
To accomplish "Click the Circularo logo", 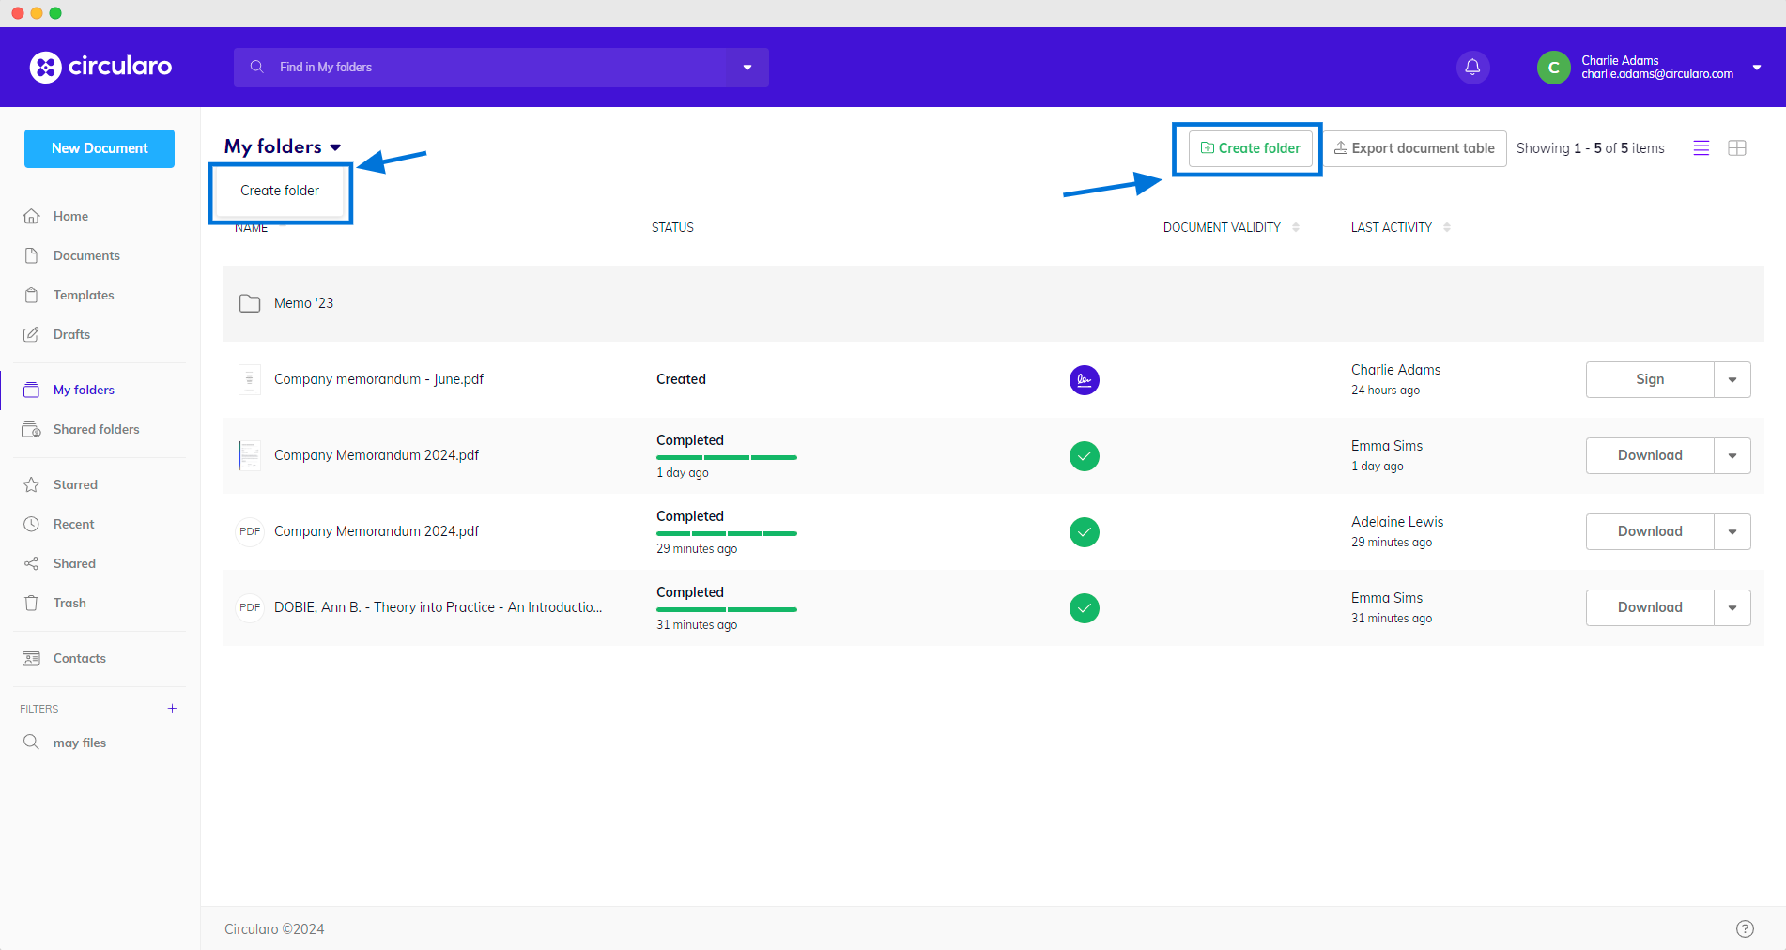I will [101, 67].
